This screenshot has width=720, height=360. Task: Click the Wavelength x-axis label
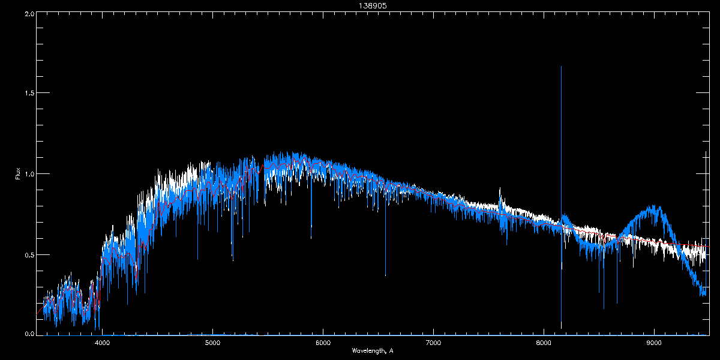coord(373,350)
